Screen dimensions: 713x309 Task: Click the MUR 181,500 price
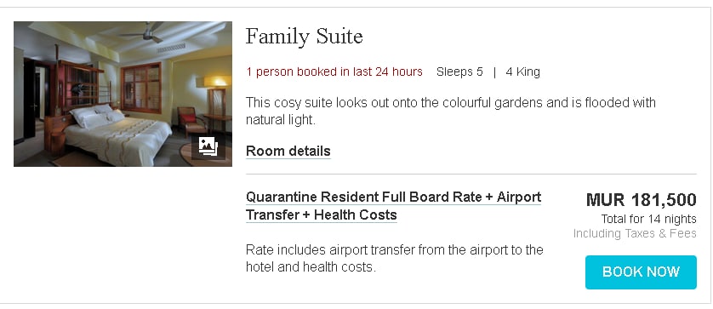pos(642,200)
